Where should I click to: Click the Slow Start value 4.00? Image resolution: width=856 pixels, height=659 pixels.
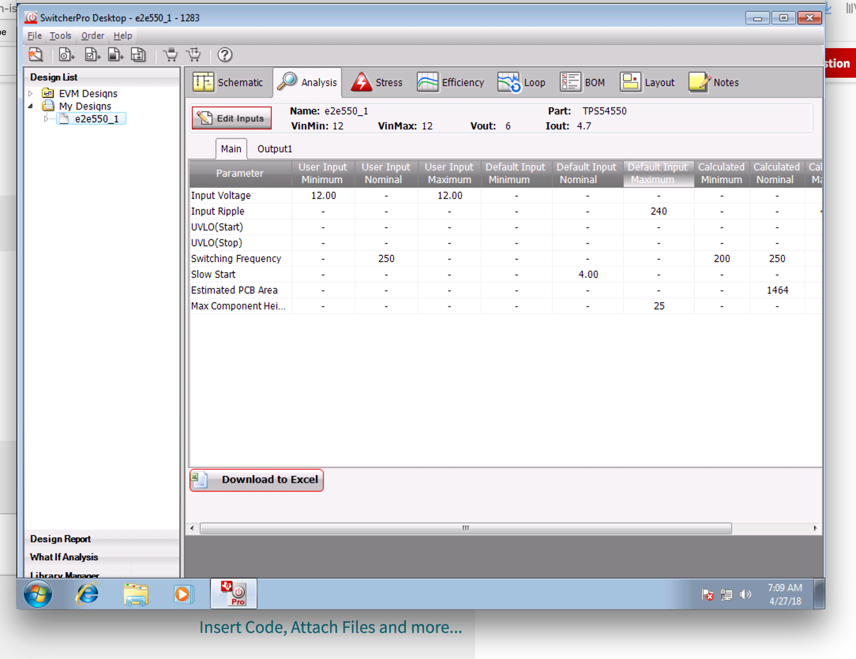pos(588,274)
